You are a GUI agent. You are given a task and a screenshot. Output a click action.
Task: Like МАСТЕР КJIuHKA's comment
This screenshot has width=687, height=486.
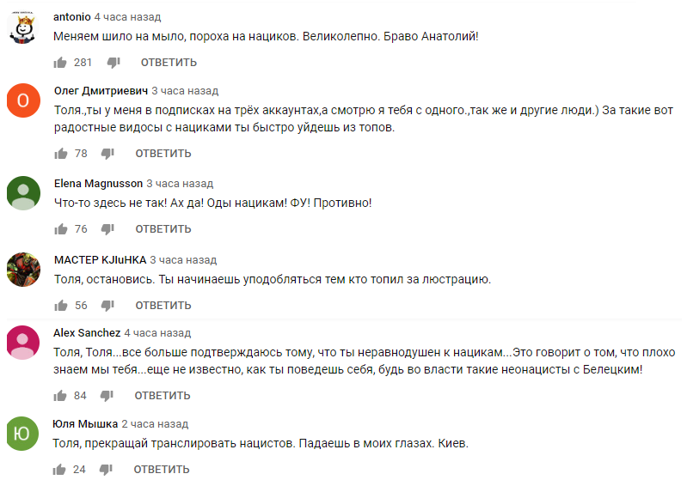click(x=60, y=306)
